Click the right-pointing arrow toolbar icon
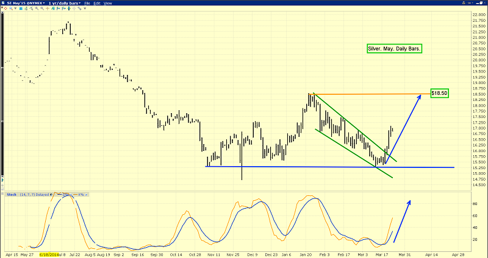The width and height of the screenshot is (488, 258). coord(63,9)
